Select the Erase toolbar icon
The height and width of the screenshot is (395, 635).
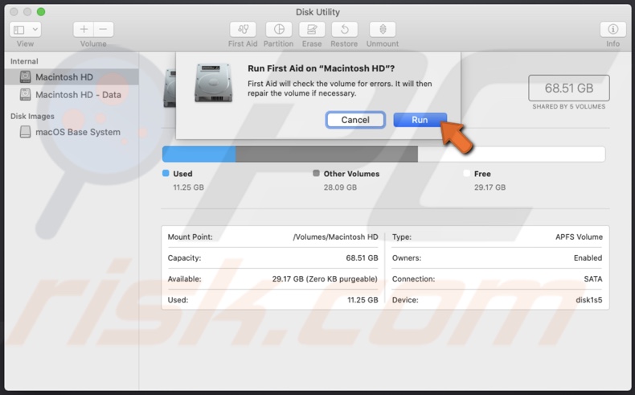[312, 30]
